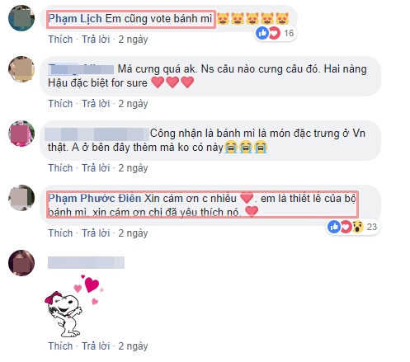Open Phạm Phước Điền's profile name link
Screen dimensions: 410x362
(95, 199)
